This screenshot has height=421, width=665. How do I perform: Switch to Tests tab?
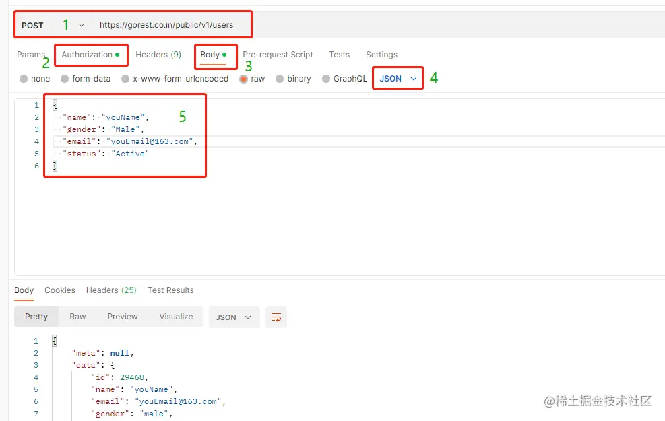click(340, 55)
